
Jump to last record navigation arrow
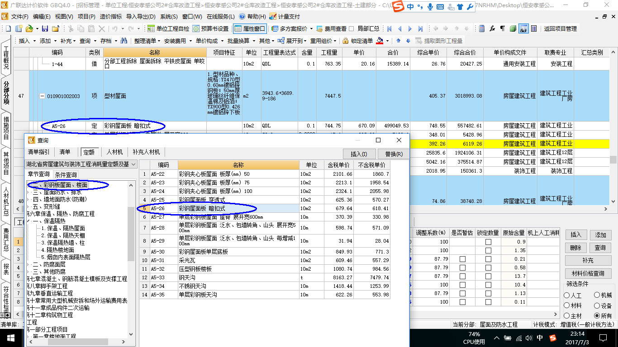tap(420, 28)
